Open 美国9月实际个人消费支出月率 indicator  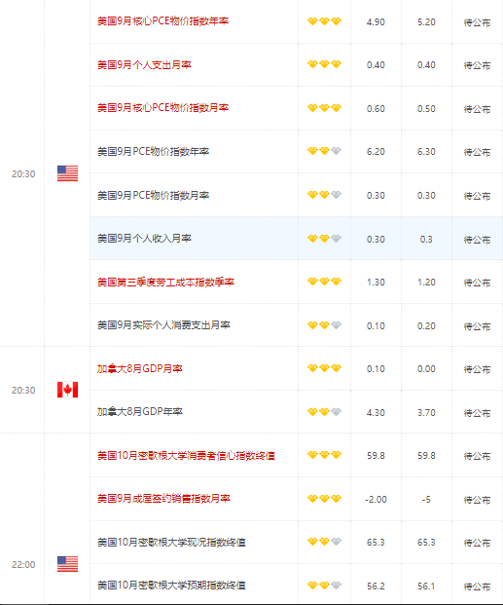coord(163,325)
